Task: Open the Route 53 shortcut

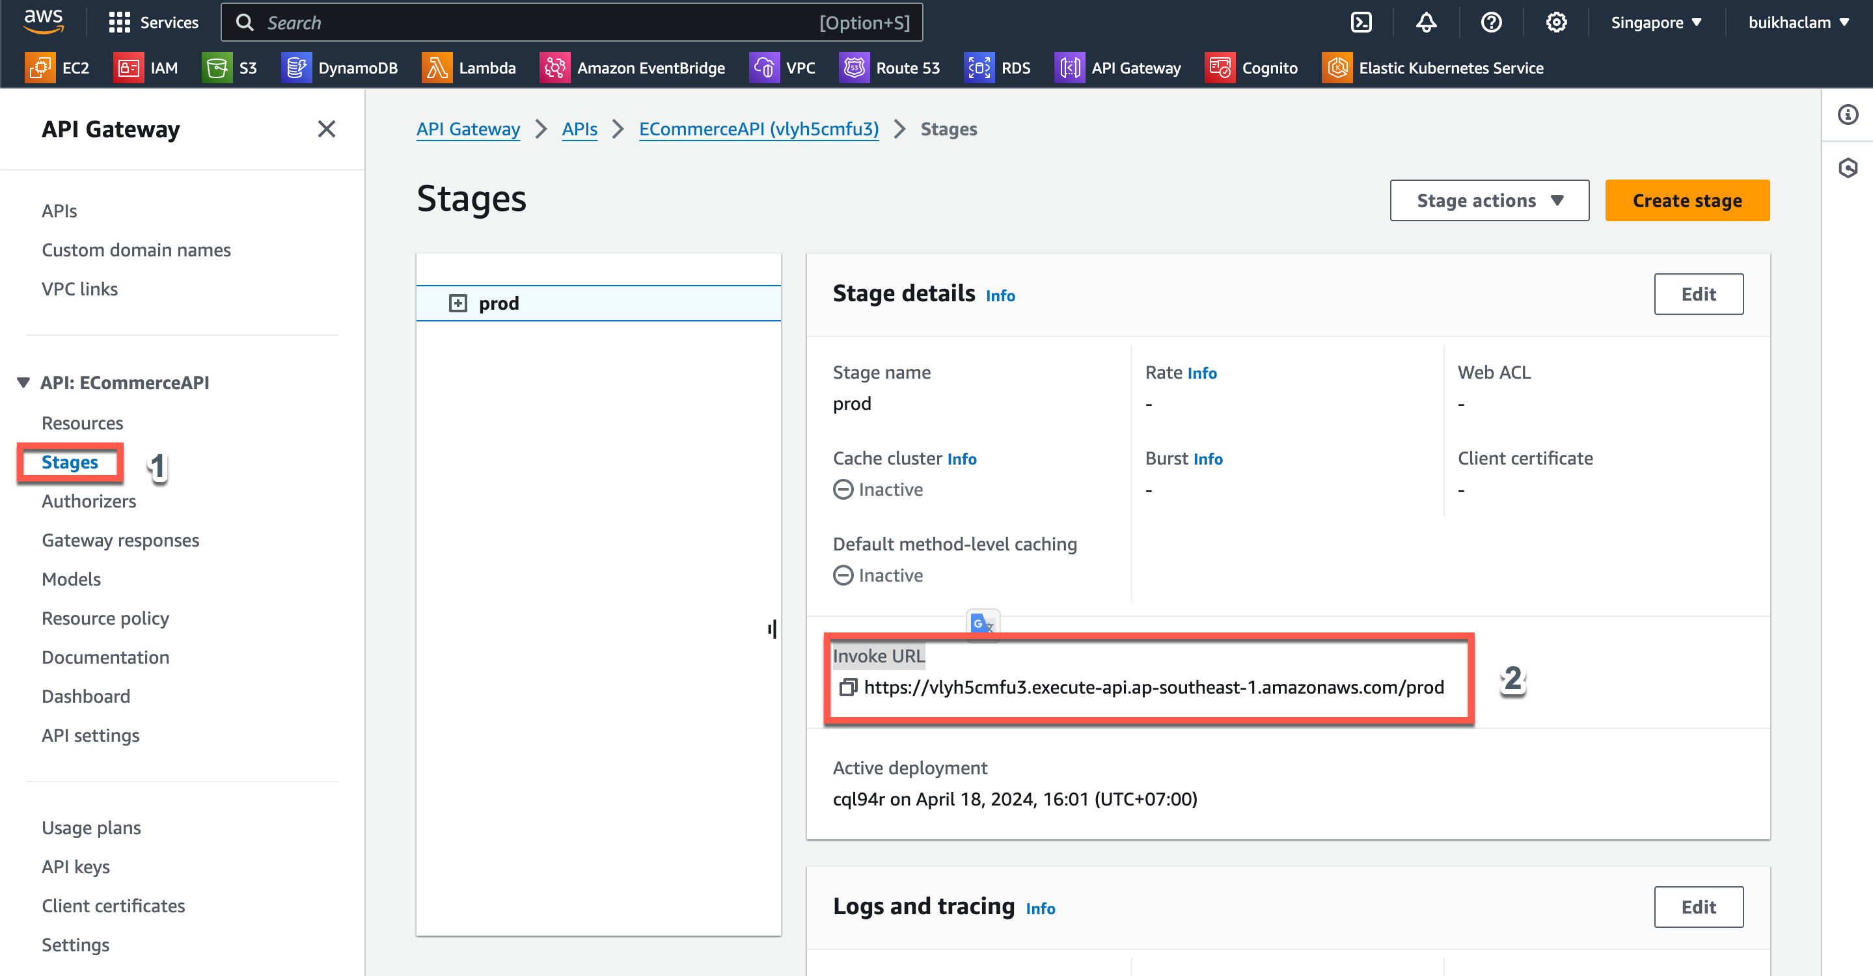Action: 890,68
